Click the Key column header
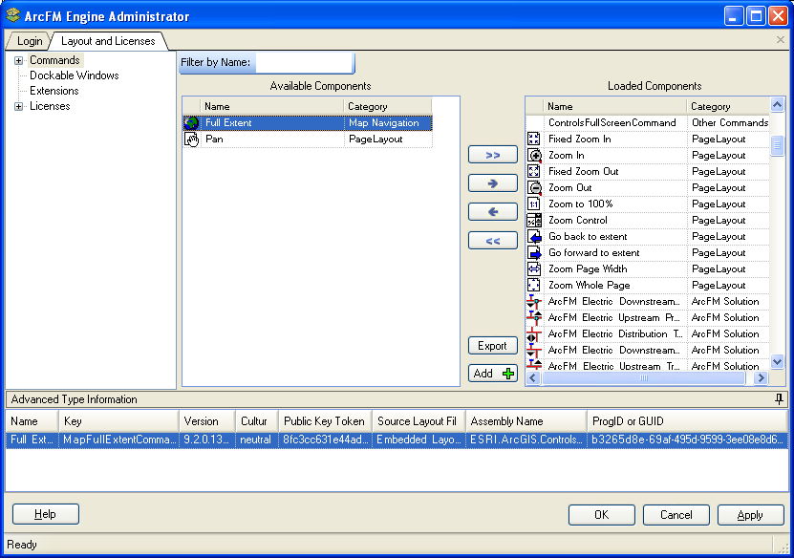Screen dimensions: 794x558 pos(118,421)
